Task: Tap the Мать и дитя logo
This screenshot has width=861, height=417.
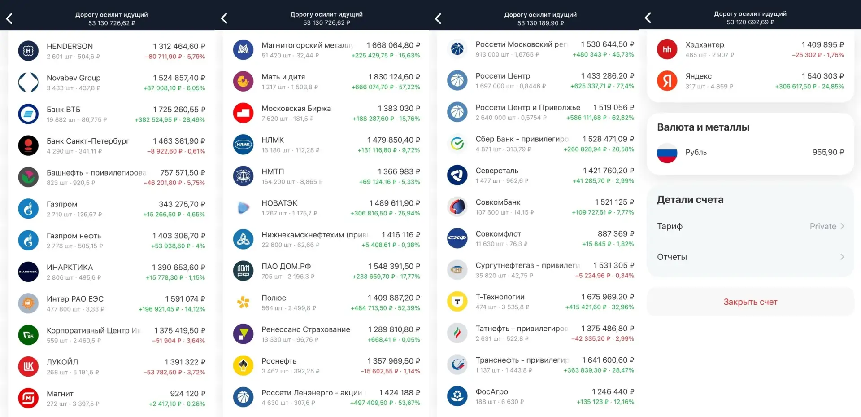Action: [x=243, y=81]
